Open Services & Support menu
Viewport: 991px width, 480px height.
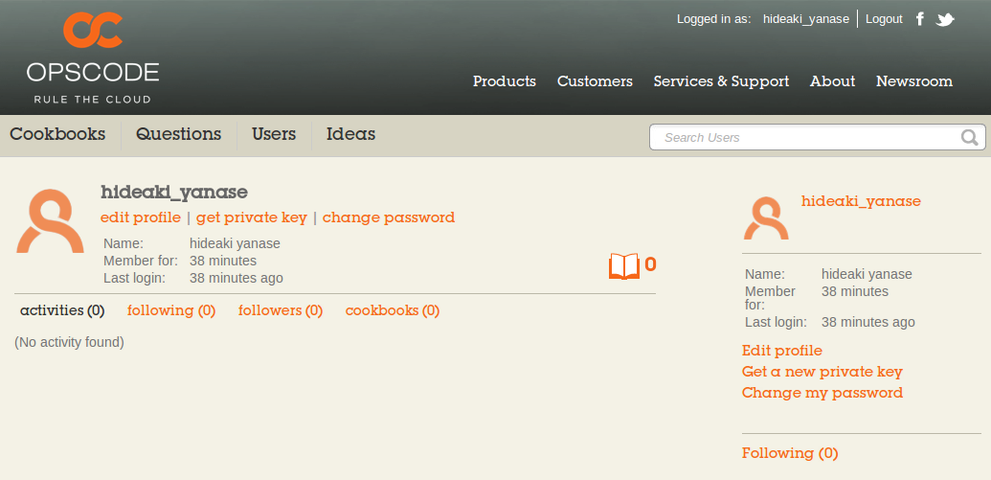coord(721,80)
